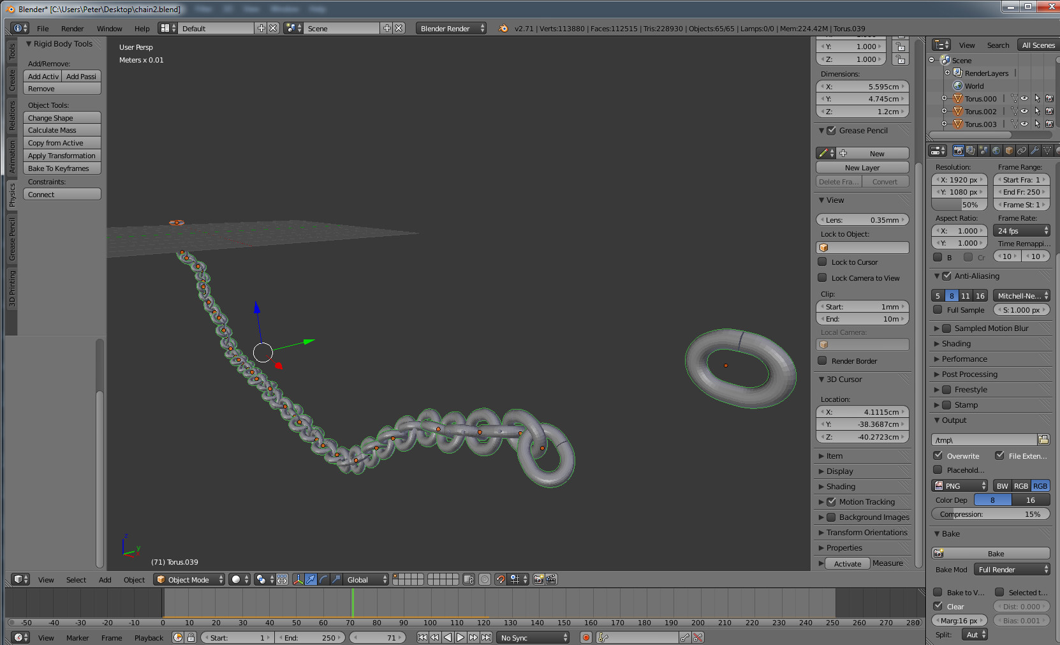Click the timeline record (auto keyframe) button

pos(586,637)
